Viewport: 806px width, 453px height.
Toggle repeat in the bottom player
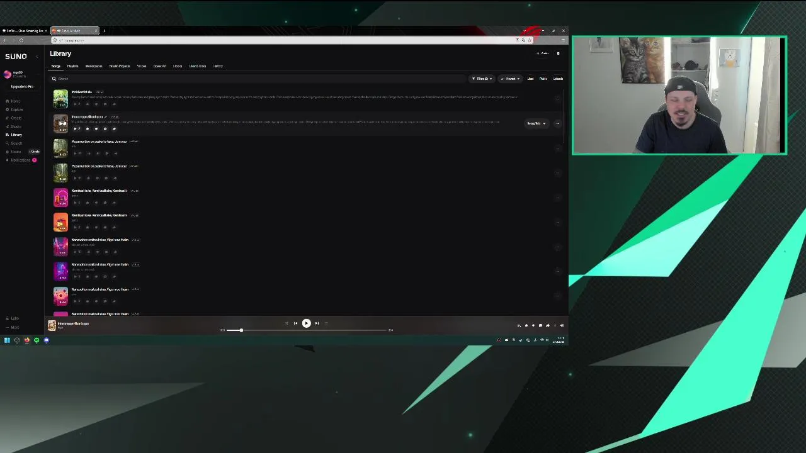point(326,323)
